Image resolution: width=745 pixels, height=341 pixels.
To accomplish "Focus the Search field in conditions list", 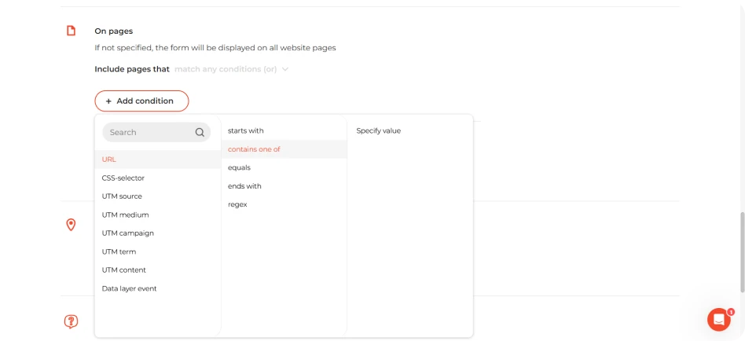I will tap(156, 133).
